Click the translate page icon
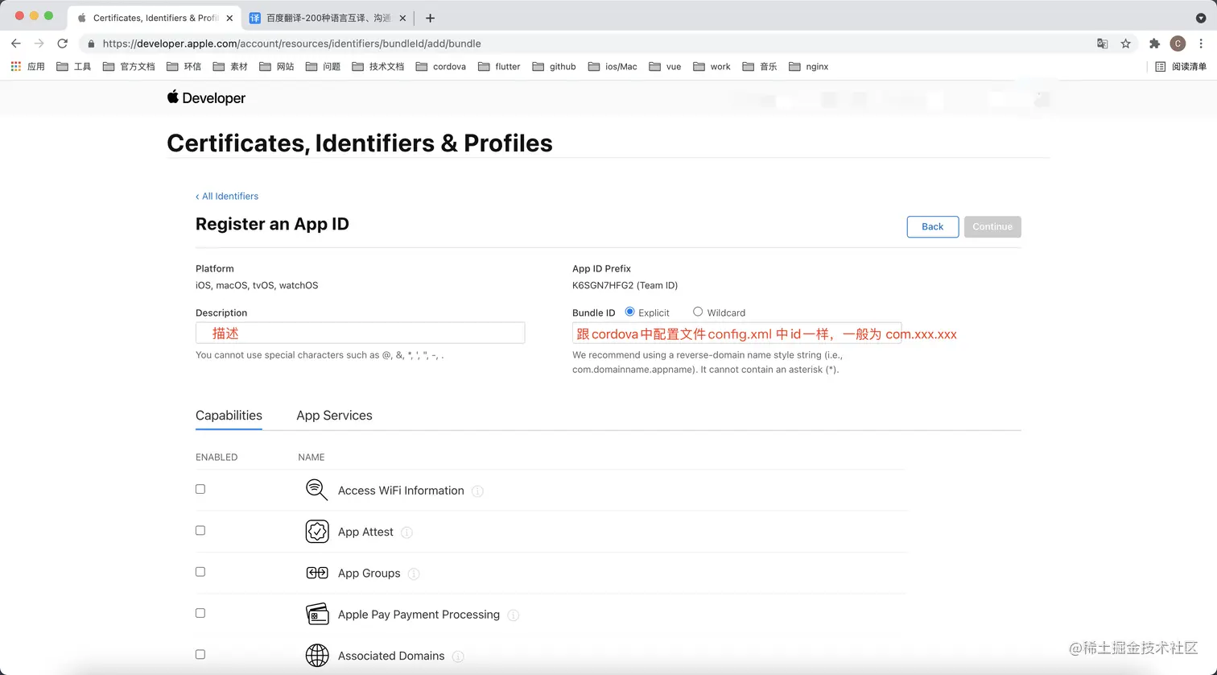The height and width of the screenshot is (675, 1217). 1103,43
